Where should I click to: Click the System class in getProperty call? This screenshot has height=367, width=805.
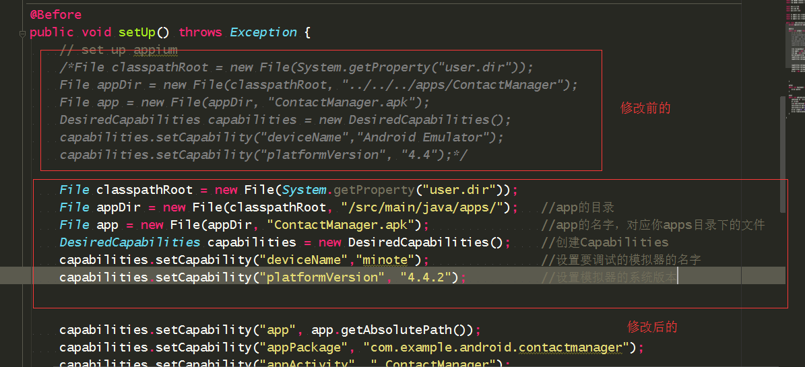click(x=304, y=190)
